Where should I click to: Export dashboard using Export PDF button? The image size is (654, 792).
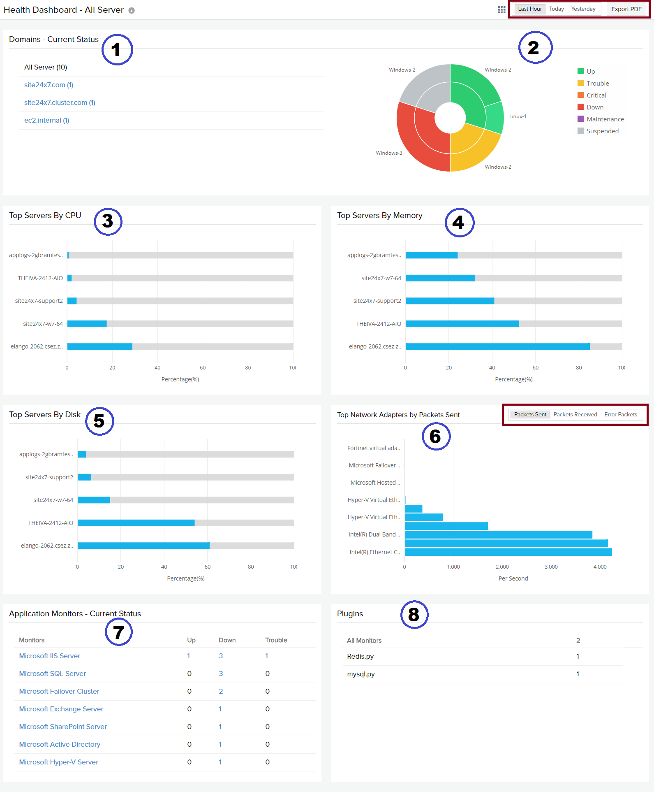(626, 9)
